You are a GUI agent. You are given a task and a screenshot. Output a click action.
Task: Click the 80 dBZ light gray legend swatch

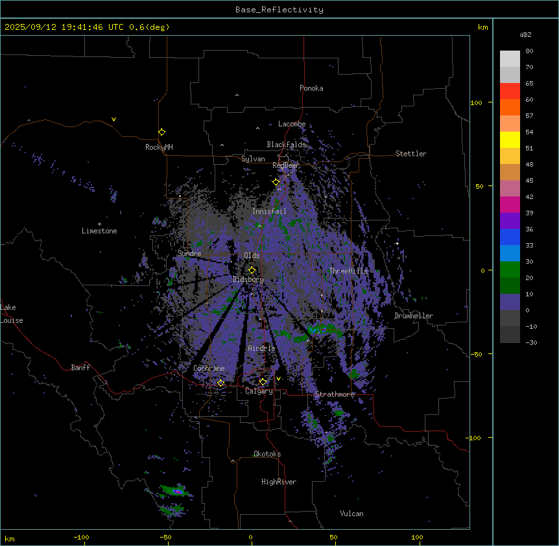(x=510, y=58)
